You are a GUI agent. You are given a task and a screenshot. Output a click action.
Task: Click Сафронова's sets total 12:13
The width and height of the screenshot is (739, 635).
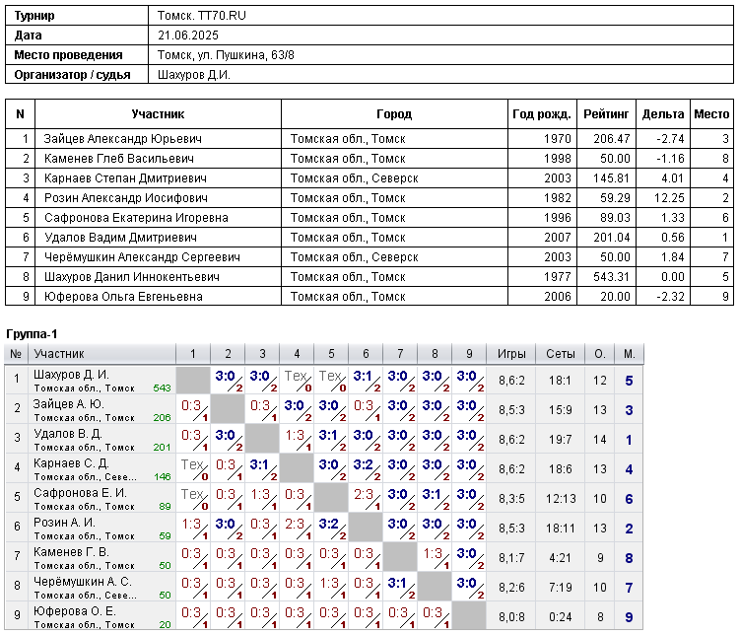[x=561, y=499]
